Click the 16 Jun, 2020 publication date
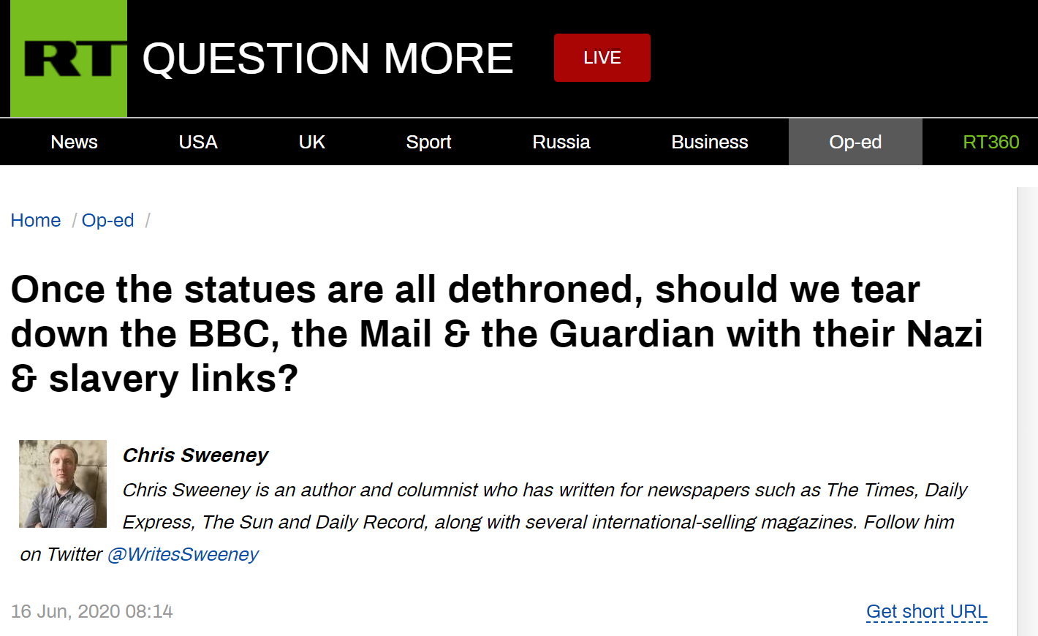 (x=92, y=611)
